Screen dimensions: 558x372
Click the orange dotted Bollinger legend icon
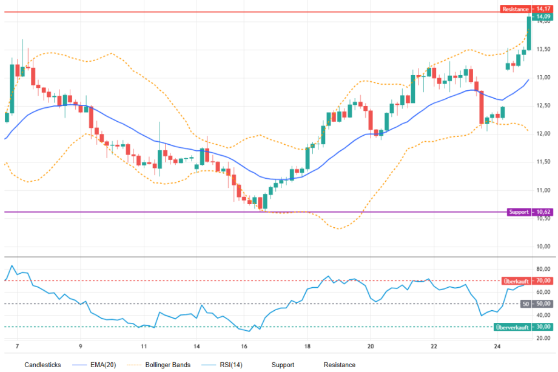(x=134, y=365)
